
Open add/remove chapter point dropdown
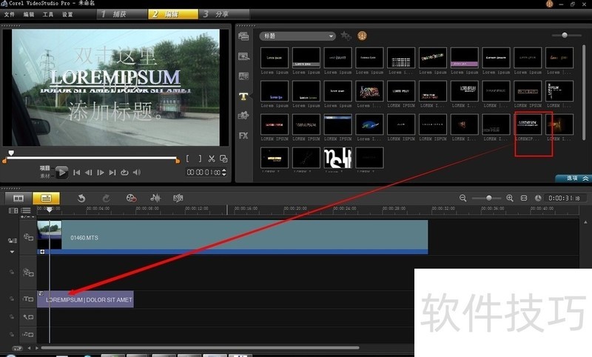(27, 217)
